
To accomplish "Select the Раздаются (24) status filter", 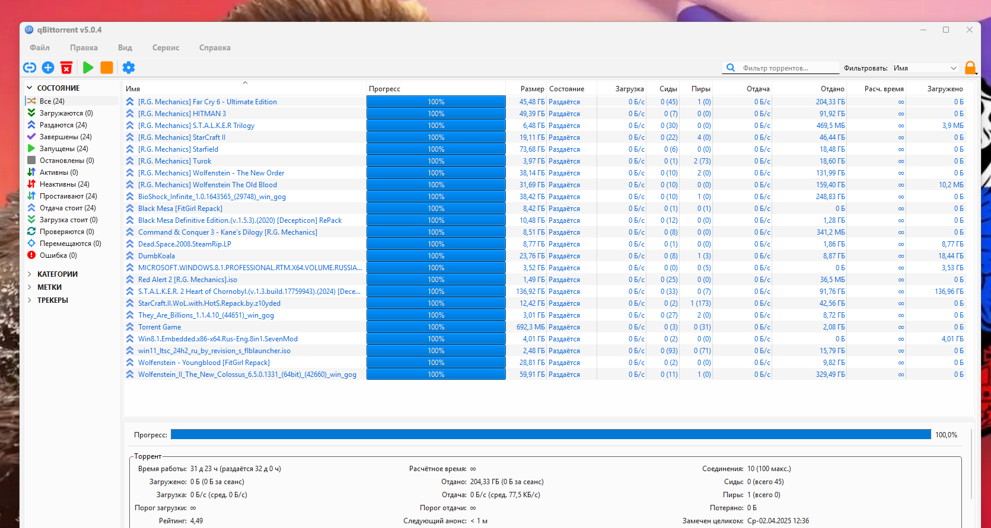I will pos(63,125).
